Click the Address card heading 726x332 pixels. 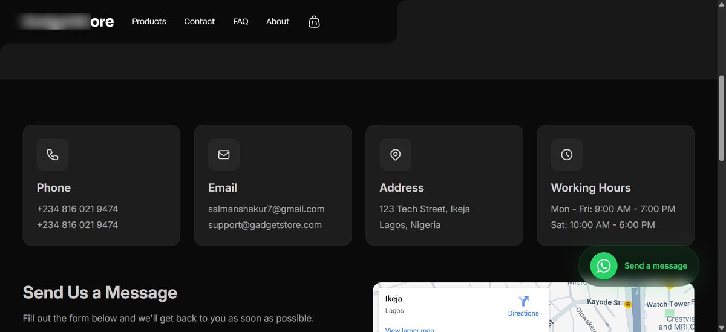tap(402, 188)
